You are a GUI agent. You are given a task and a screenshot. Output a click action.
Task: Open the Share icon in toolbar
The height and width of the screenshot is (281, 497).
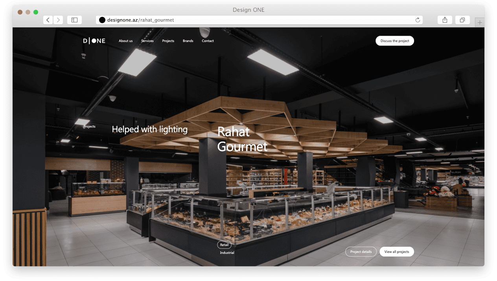[x=445, y=20]
